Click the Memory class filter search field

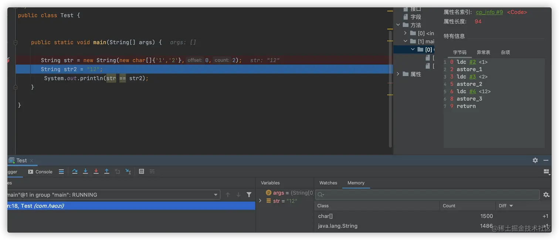(x=427, y=195)
